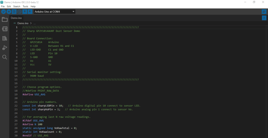Open a sketch with the up-arrow icon

(25, 12)
